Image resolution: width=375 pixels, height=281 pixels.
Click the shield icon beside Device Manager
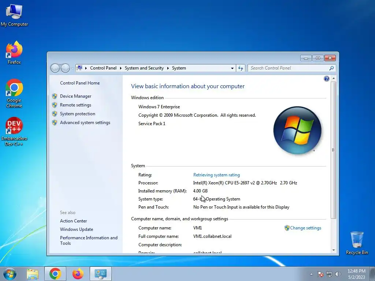tap(55, 96)
